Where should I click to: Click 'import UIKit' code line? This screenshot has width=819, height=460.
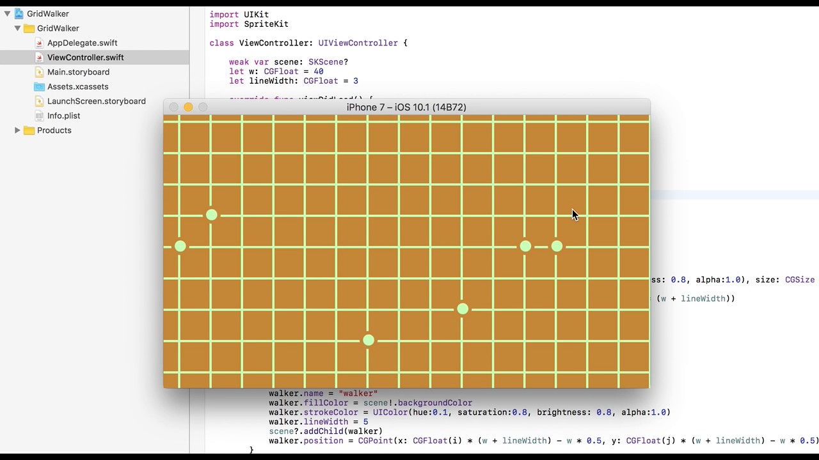point(239,15)
